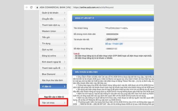
Task: Click the Lưu ý note heading
Action: point(77,53)
